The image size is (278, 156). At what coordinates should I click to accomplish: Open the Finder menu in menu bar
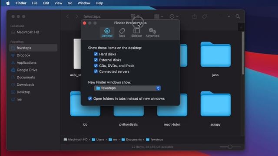tap(21, 3)
